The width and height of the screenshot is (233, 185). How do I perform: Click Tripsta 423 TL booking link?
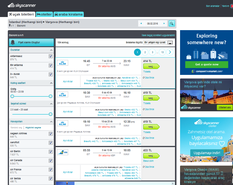point(93,81)
